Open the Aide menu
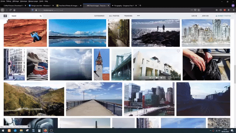236x133 pixels. tap(46, 1)
